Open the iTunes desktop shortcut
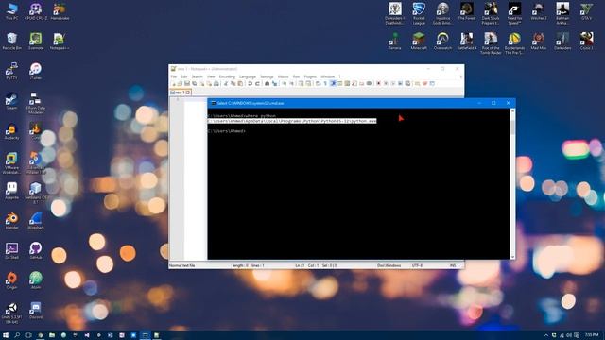The width and height of the screenshot is (605, 340). coord(36,72)
